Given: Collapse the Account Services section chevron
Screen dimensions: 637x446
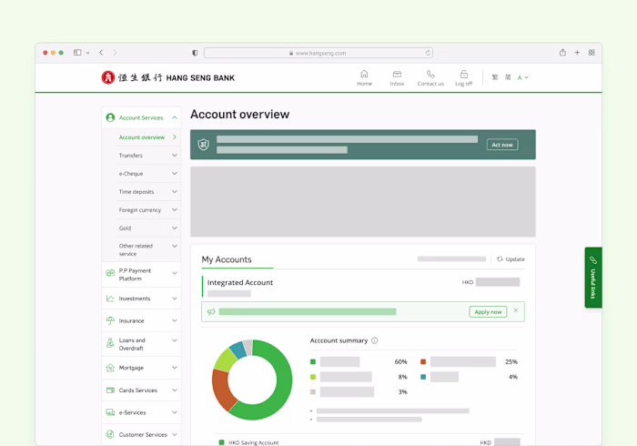Looking at the screenshot, I should tap(175, 117).
